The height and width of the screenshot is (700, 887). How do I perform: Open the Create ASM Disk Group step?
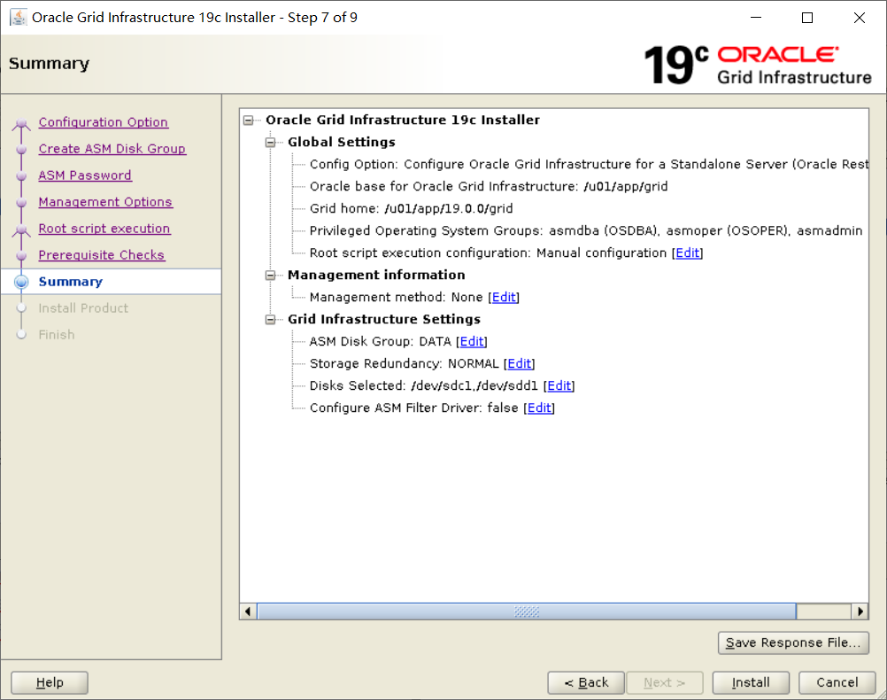pos(112,149)
